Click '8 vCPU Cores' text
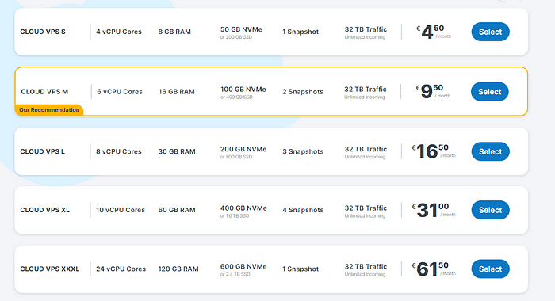Image resolution: width=555 pixels, height=301 pixels. point(119,151)
